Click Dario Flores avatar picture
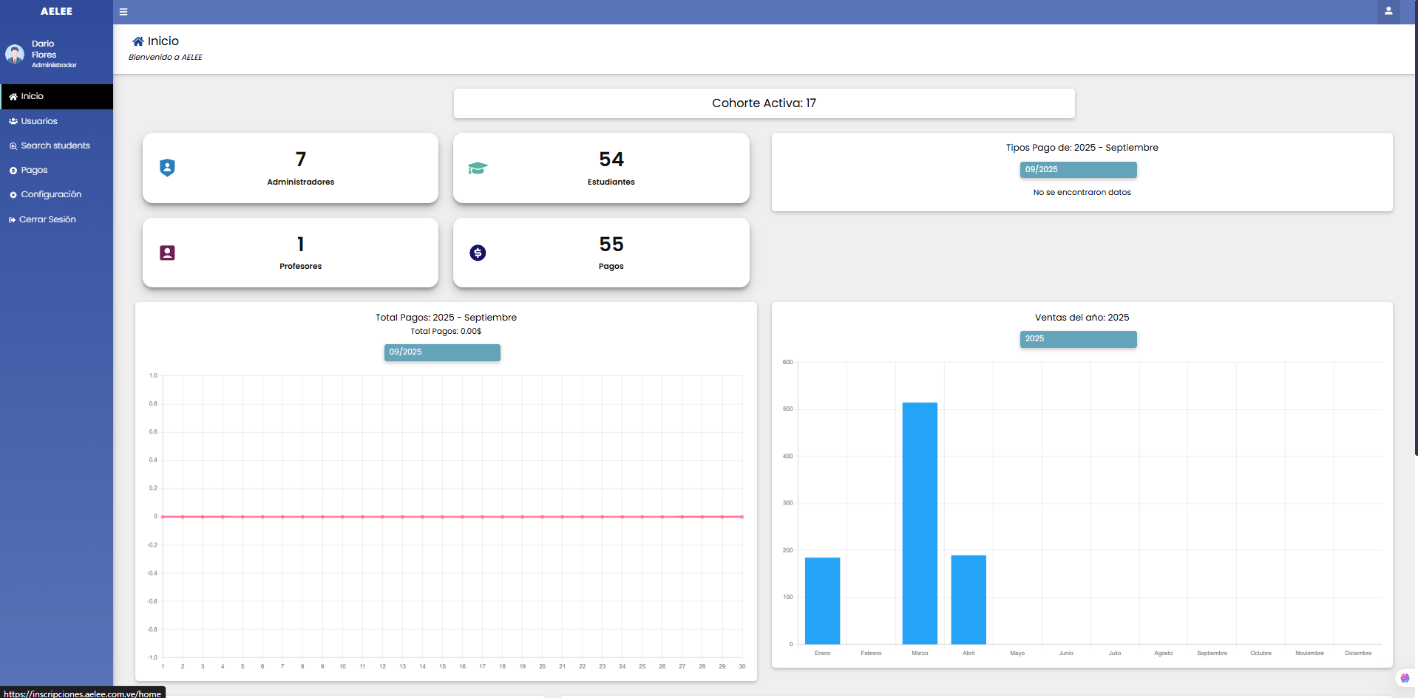This screenshot has width=1418, height=698. point(15,54)
